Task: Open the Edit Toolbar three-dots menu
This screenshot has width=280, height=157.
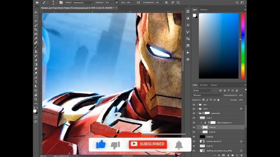Action: 36,103
